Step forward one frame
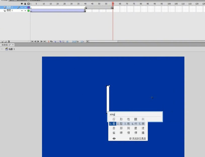The width and height of the screenshot is (205, 157). [x=42, y=41]
